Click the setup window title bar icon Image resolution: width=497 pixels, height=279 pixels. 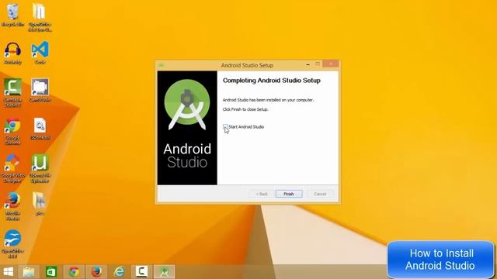click(161, 65)
